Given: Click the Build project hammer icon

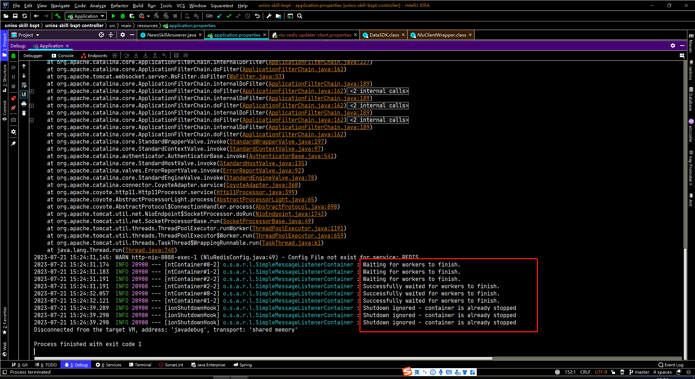Looking at the screenshot, I should pyautogui.click(x=58, y=16).
